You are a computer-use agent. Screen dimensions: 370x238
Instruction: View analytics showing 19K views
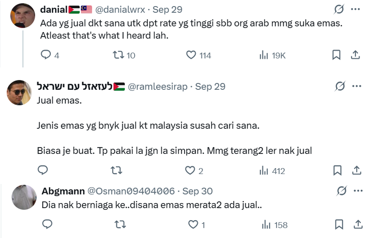263,55
